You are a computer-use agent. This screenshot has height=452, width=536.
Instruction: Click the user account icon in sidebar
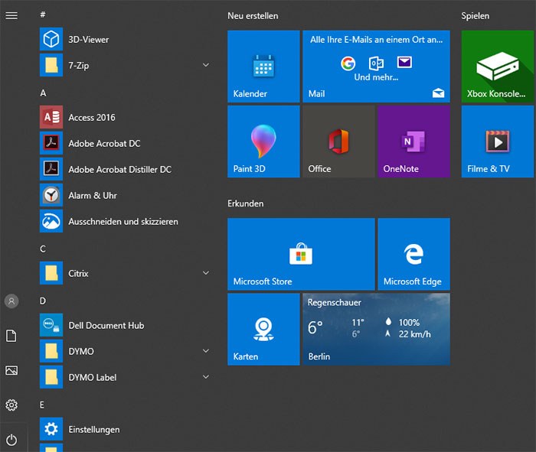(x=11, y=301)
